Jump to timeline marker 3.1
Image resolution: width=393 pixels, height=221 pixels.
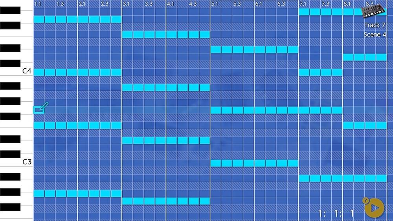[126, 4]
